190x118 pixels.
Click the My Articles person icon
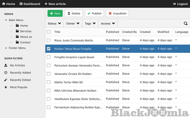6,65
